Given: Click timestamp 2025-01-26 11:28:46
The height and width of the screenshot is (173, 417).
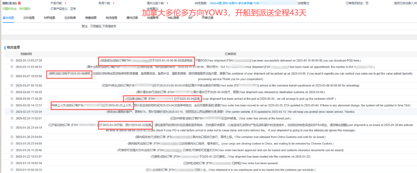Looking at the screenshot, I should coord(29,150).
